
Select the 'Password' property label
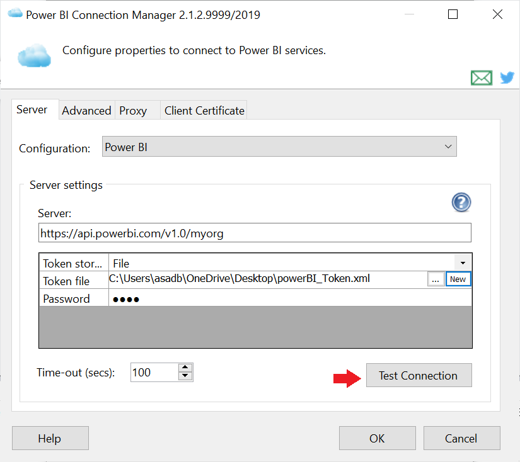pos(74,298)
